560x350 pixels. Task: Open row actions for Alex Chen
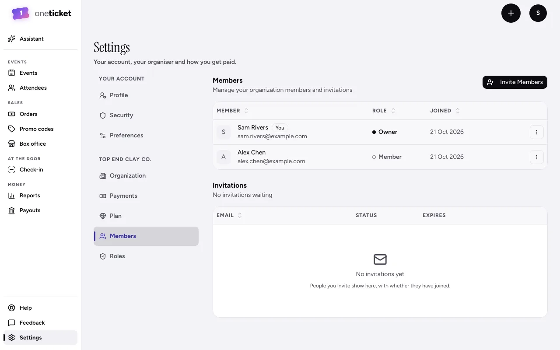(x=537, y=157)
